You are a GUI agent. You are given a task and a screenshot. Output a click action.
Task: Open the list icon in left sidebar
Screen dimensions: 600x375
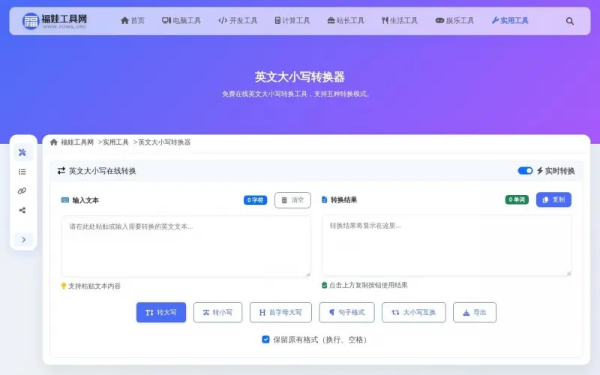[22, 172]
